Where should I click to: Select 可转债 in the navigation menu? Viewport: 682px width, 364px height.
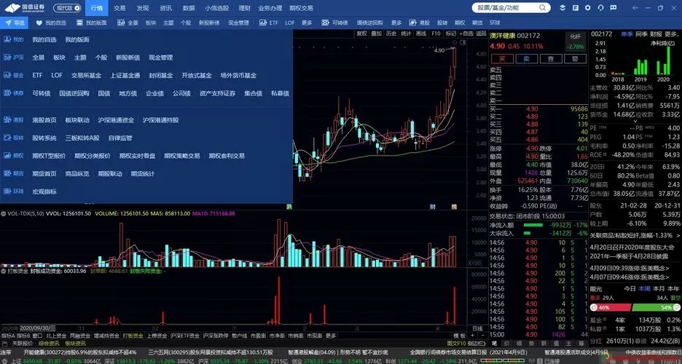tap(42, 93)
